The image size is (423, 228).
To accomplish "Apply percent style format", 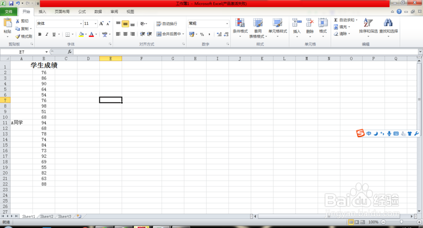I will tap(202, 35).
